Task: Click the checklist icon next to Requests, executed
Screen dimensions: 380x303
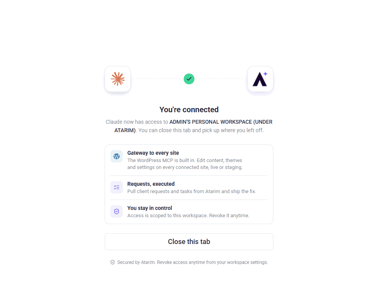Action: tap(117, 187)
